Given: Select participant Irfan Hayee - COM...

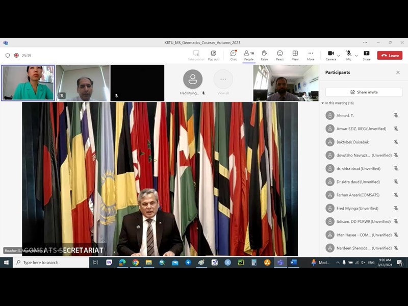Looking at the screenshot, I should click(x=362, y=235).
